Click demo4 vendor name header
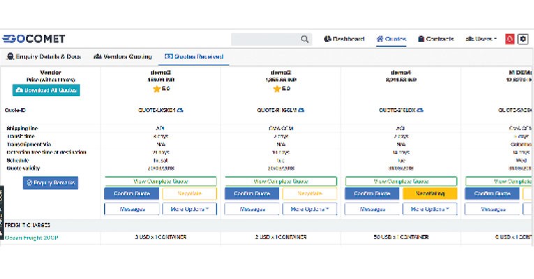The height and width of the screenshot is (279, 534). [401, 73]
